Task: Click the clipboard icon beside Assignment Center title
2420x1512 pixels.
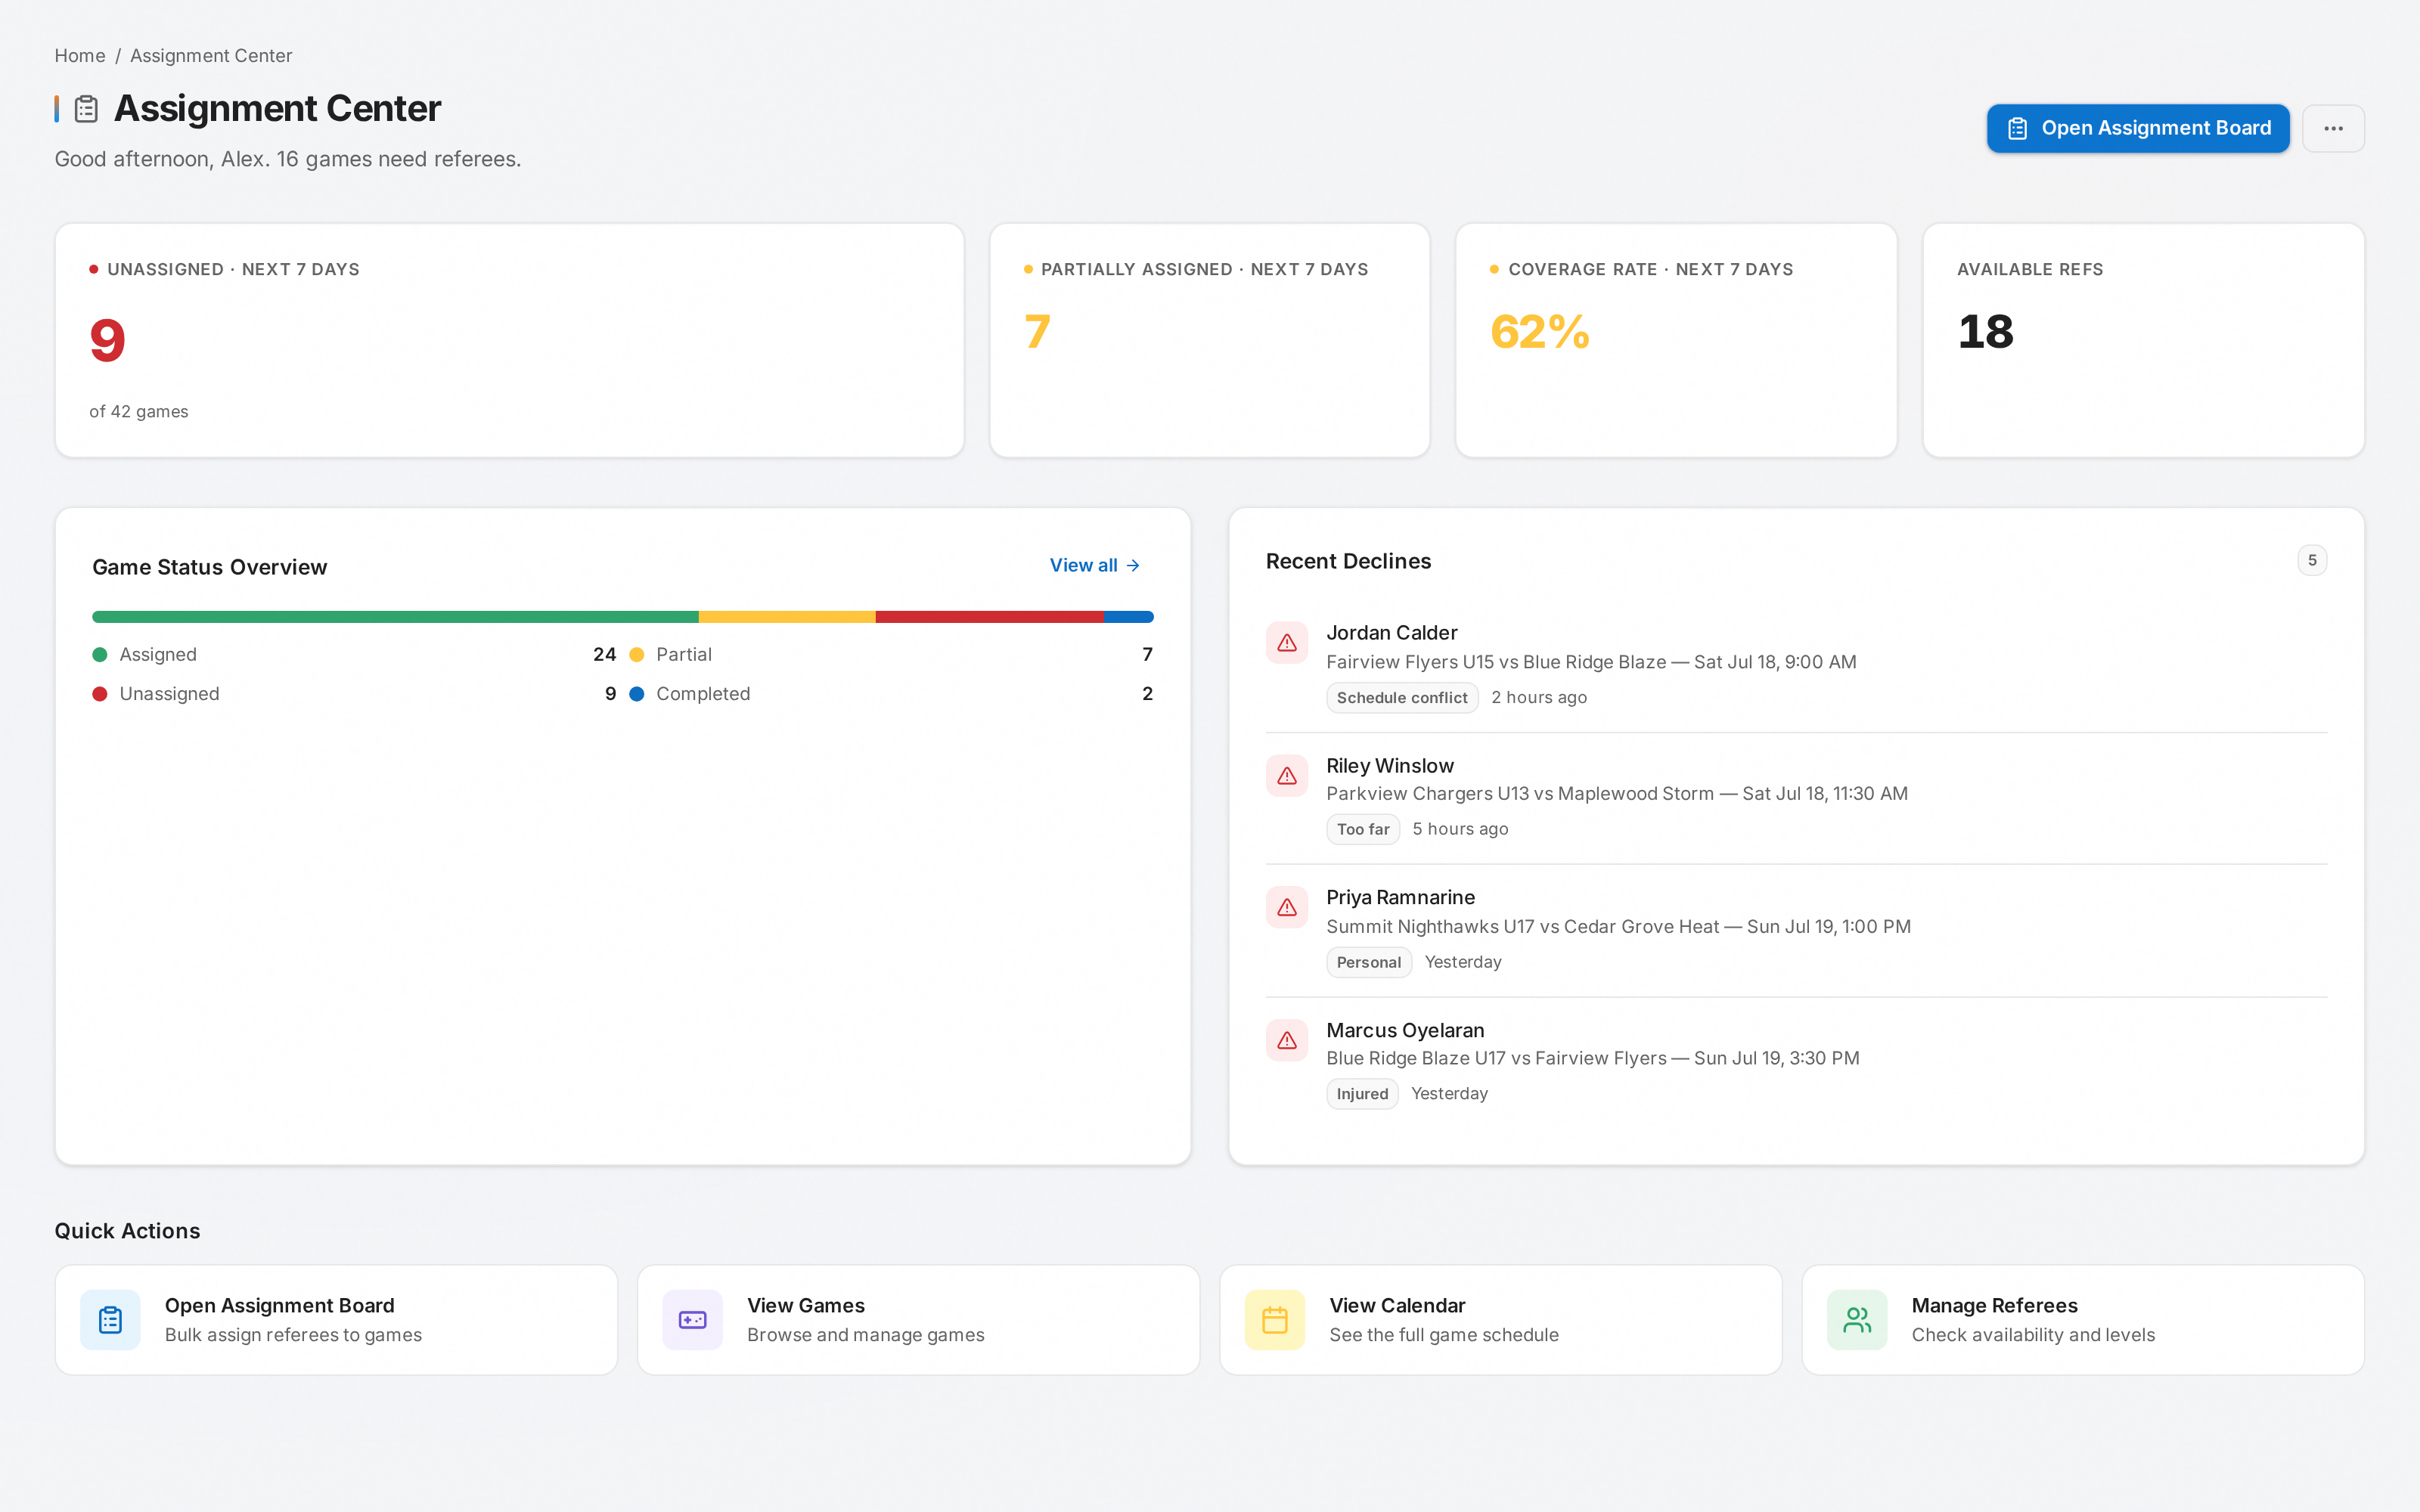Action: tap(86, 109)
